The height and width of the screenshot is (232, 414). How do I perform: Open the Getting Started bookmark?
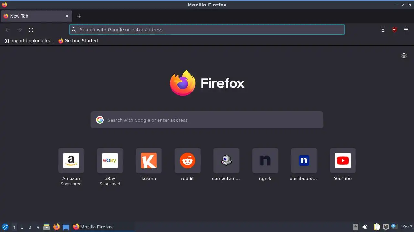click(x=78, y=41)
